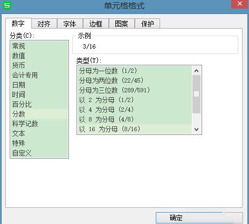
Task: Select 以 4 为分母 (2/4) type
Action: (135, 110)
